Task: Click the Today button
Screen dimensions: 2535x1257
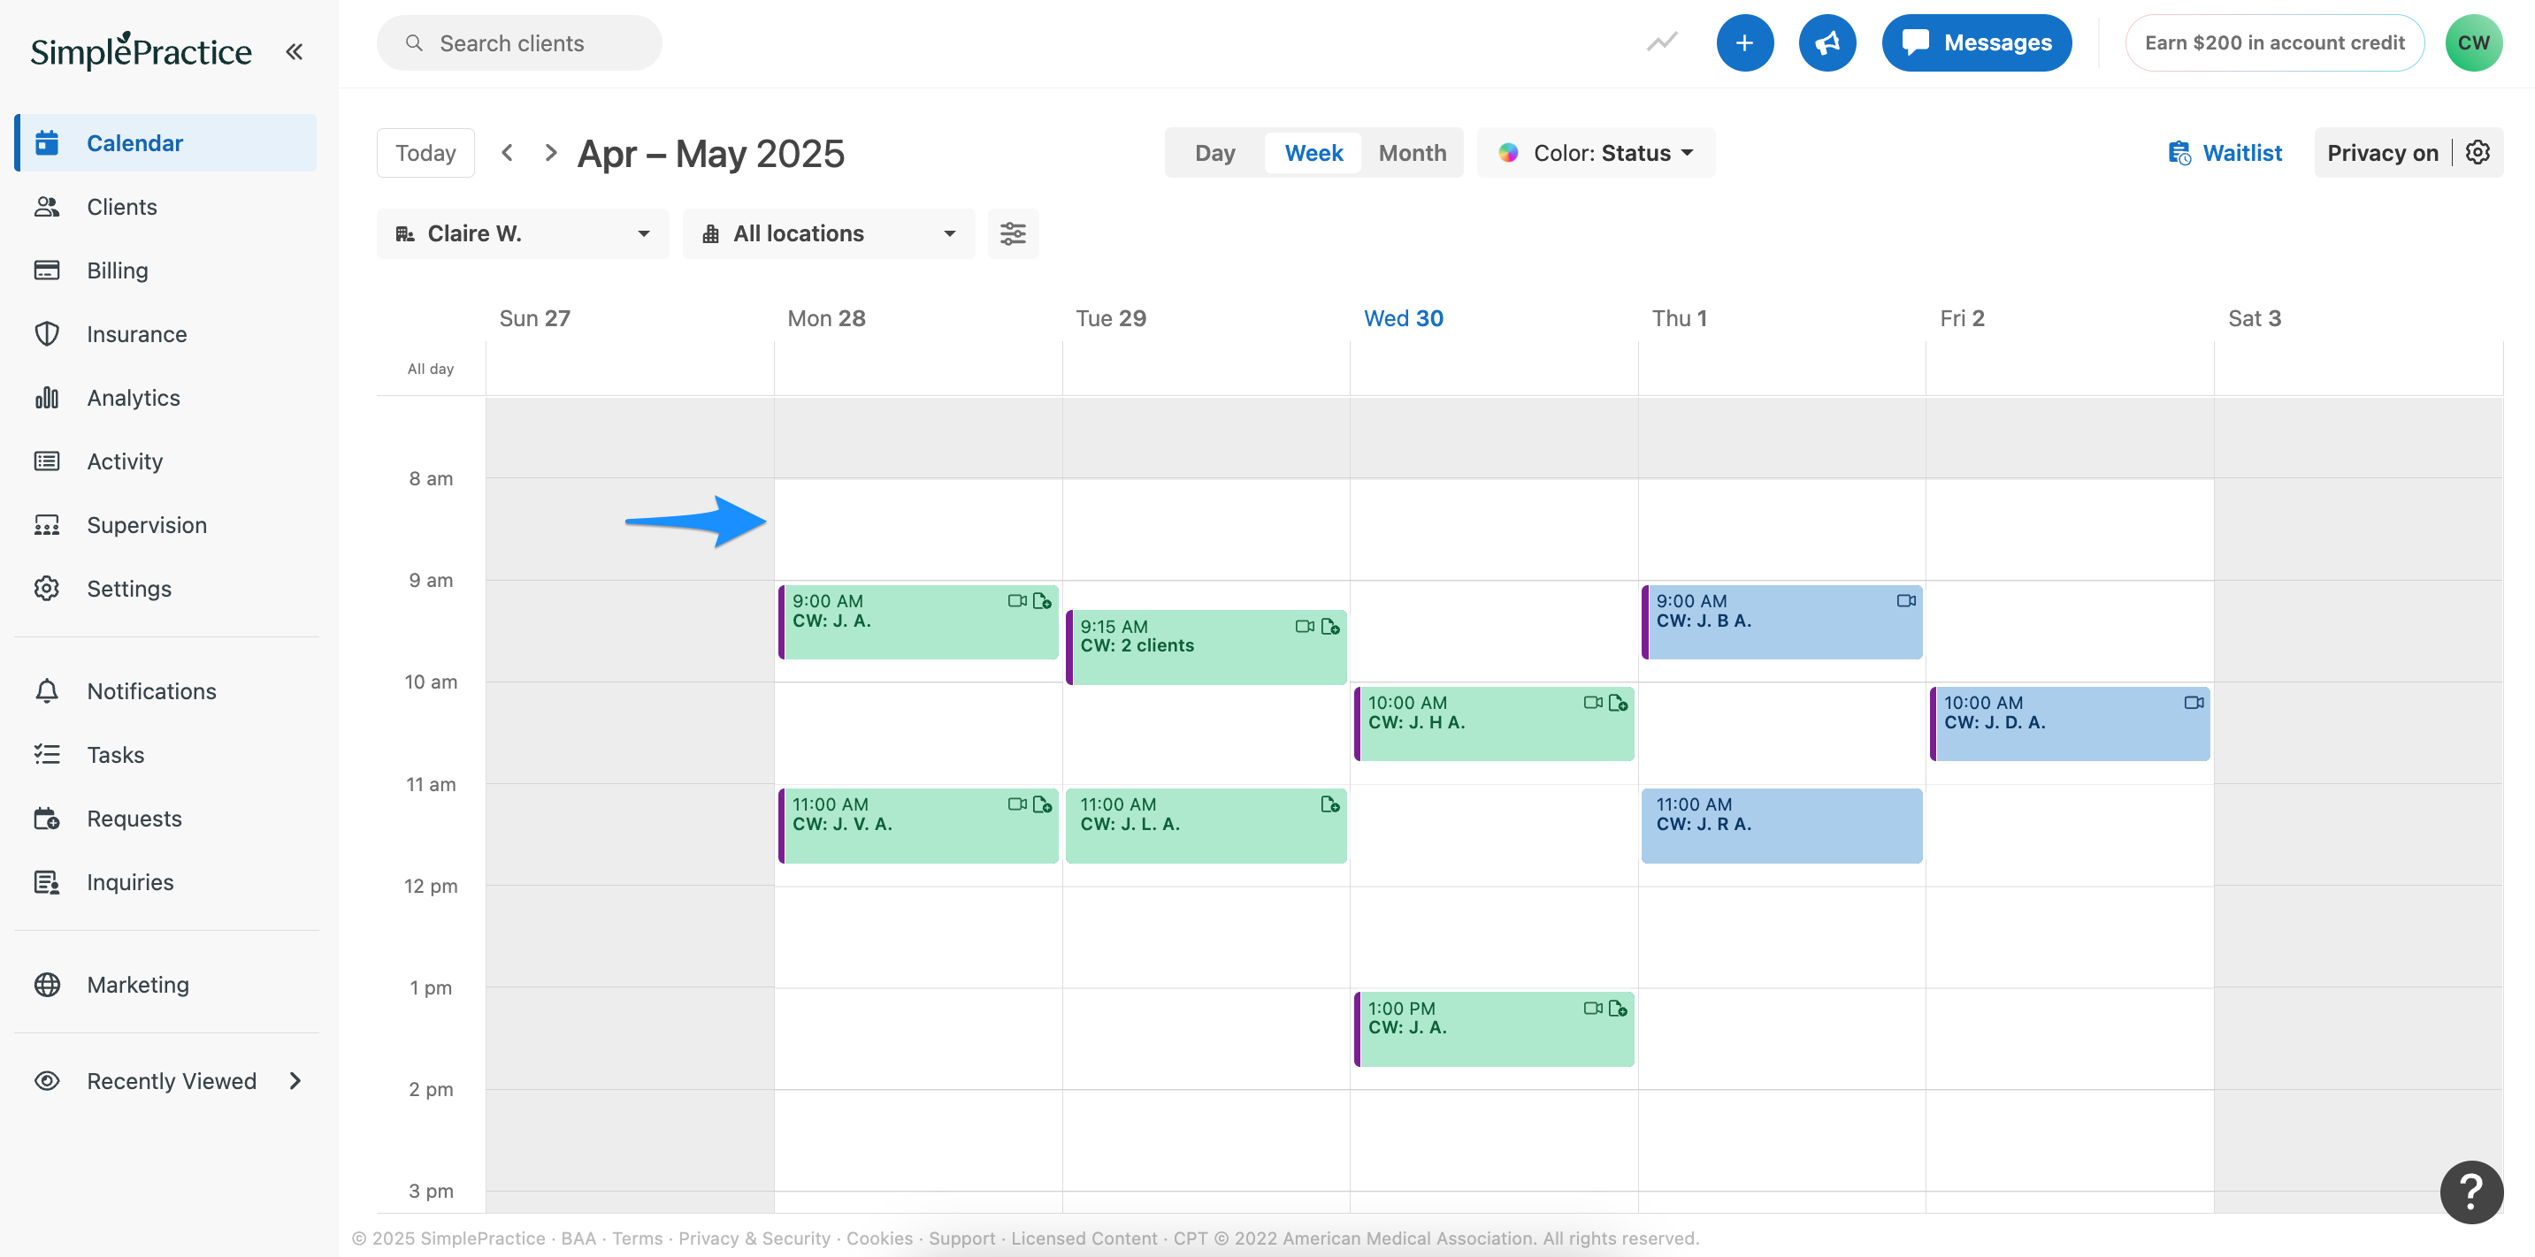Action: (x=425, y=152)
